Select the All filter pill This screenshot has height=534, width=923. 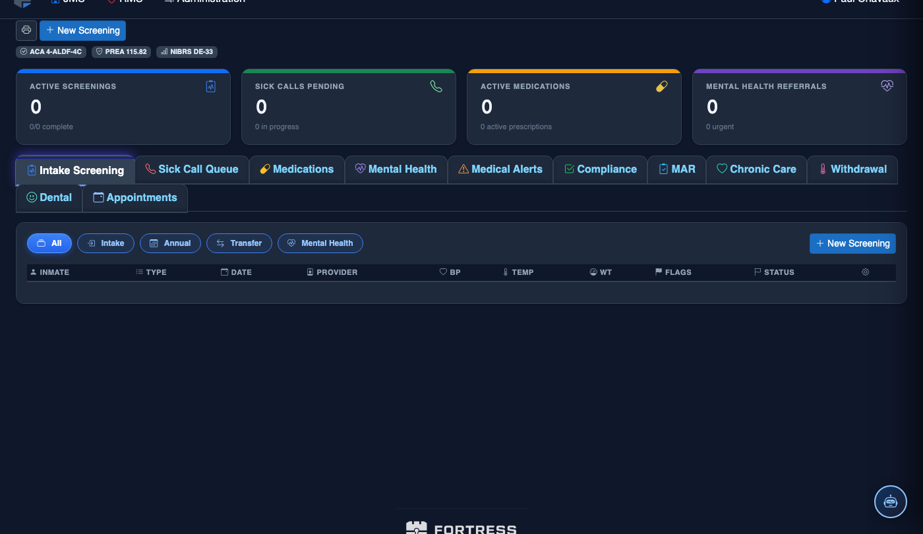click(x=49, y=243)
